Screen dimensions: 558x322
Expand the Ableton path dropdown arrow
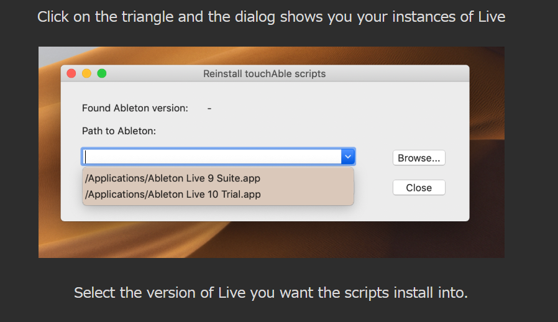(348, 157)
